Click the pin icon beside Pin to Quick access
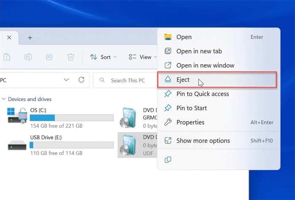295x200 pixels. click(168, 94)
